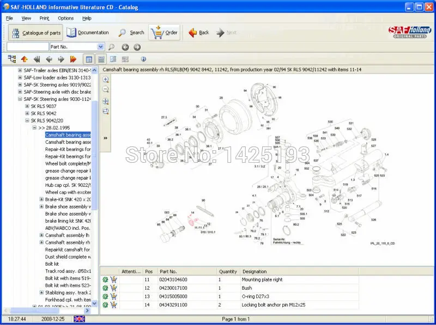Toggle the first layout view button
Screen dimensions: 436x325
tap(89, 59)
